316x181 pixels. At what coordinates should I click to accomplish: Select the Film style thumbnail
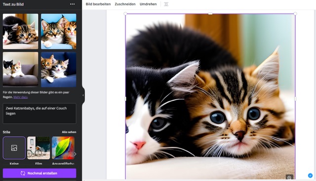(39, 148)
